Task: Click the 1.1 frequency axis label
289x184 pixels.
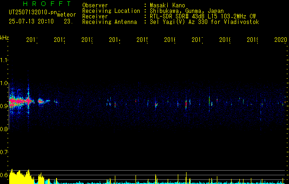Action: point(4,60)
